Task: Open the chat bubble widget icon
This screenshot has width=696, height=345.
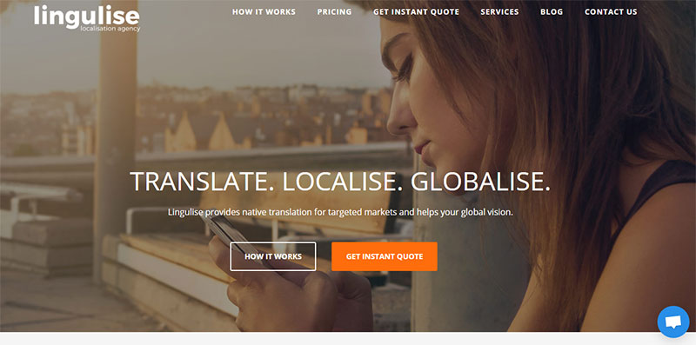Action: point(673,322)
